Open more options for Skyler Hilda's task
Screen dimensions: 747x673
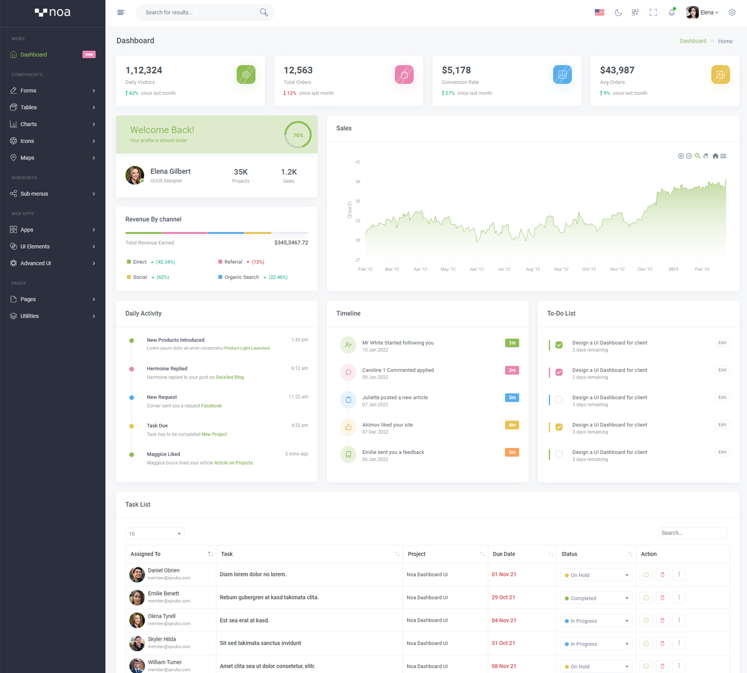click(679, 643)
